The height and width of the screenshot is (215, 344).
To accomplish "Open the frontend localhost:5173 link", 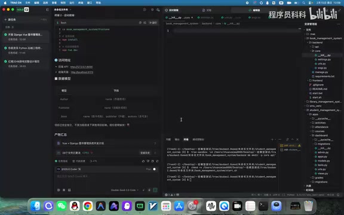I will click(x=82, y=72).
